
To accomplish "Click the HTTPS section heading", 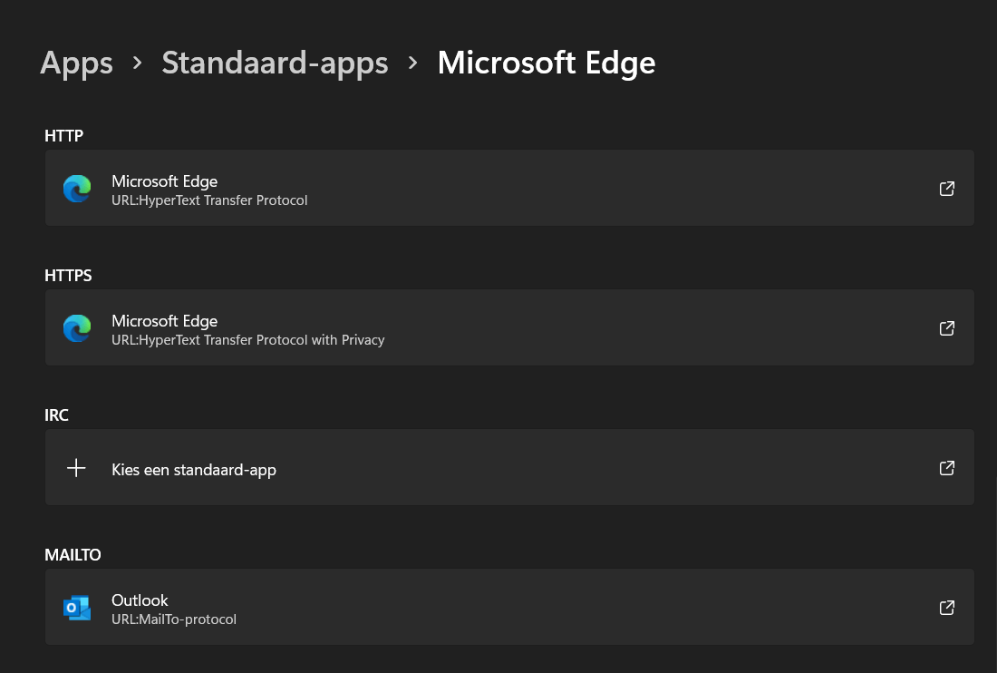I will click(x=68, y=276).
